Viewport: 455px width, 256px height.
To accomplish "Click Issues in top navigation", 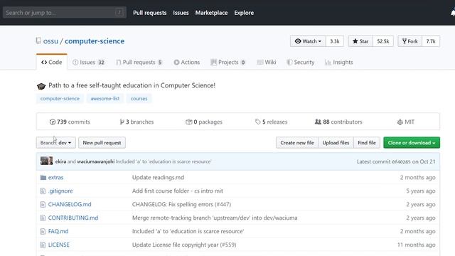I will click(x=181, y=13).
